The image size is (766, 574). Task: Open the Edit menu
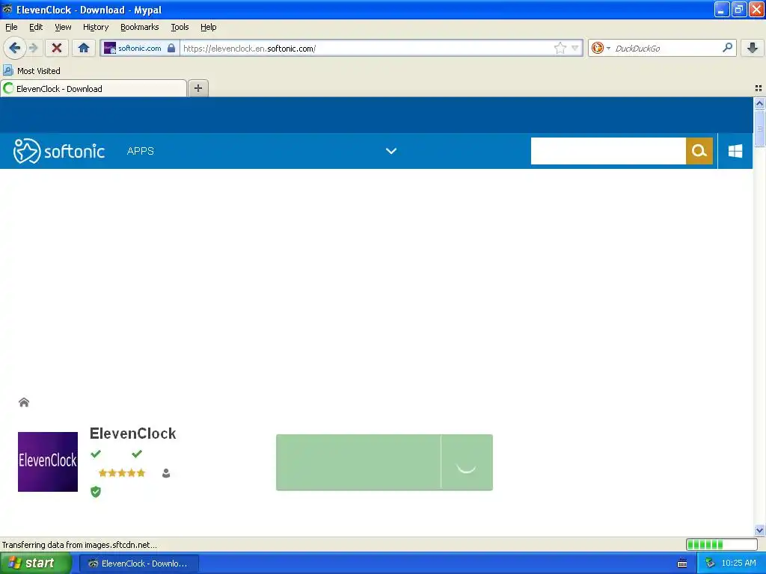pos(36,27)
